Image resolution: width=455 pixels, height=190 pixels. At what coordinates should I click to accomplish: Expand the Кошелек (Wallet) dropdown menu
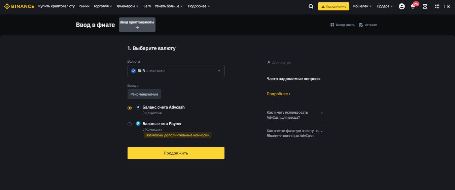point(362,6)
